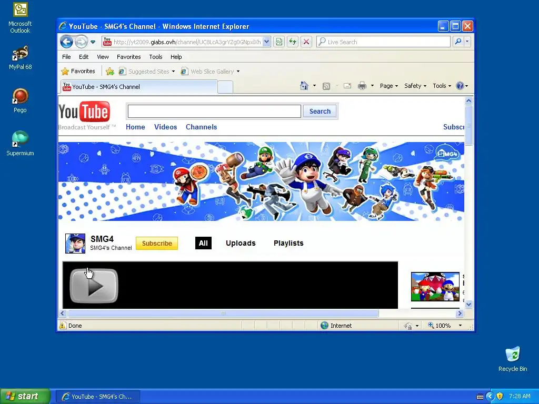Click inside the address bar URL field
This screenshot has width=539, height=404.
(187, 42)
